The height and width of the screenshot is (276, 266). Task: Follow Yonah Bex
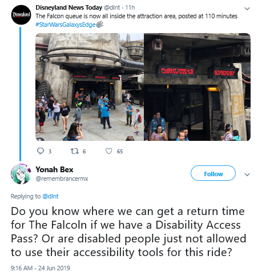(x=213, y=173)
